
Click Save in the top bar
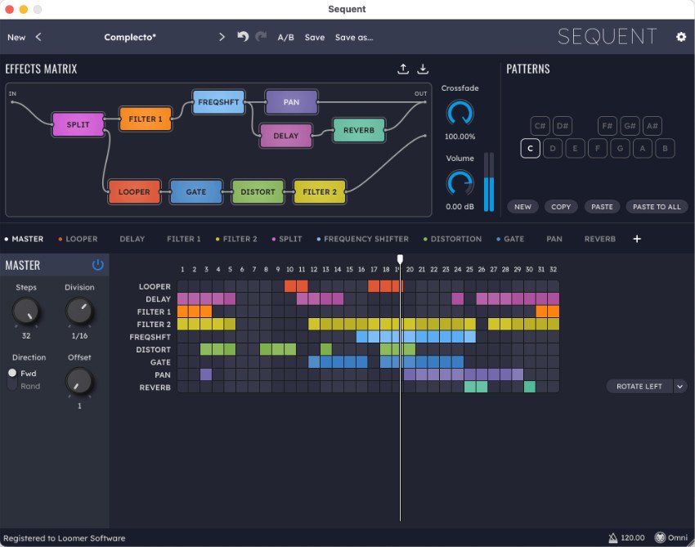pos(315,38)
